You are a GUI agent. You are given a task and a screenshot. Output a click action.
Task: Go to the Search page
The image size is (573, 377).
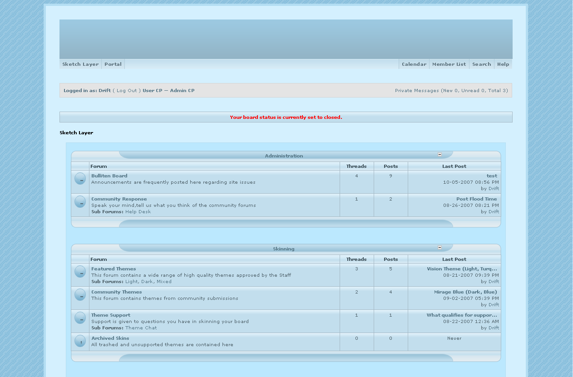(x=481, y=64)
